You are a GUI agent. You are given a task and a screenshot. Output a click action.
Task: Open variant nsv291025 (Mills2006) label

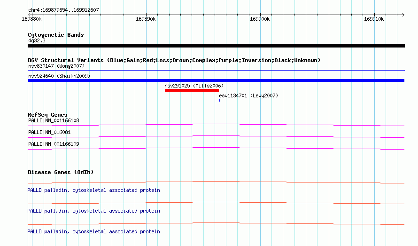point(194,86)
